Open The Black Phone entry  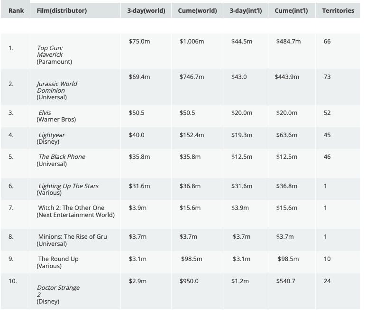pyautogui.click(x=62, y=156)
